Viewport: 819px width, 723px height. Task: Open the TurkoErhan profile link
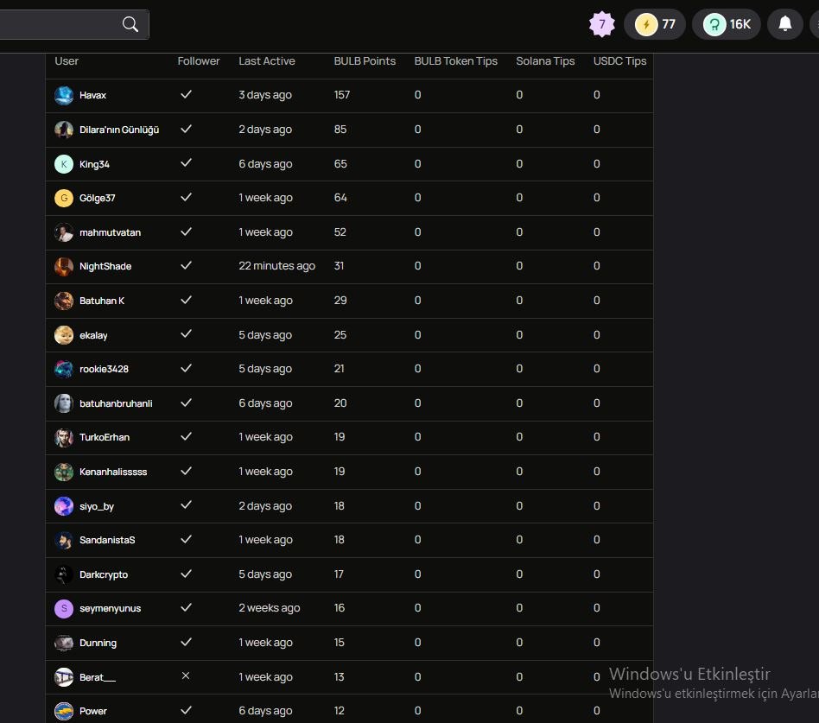105,438
